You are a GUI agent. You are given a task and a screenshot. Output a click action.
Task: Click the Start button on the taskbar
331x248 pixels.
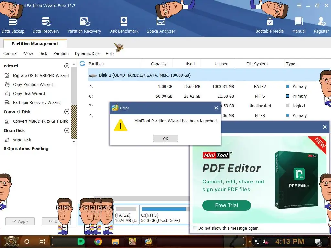pos(11,242)
